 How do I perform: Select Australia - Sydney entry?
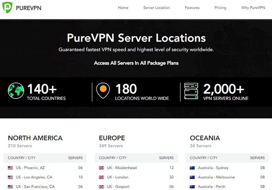point(227,168)
